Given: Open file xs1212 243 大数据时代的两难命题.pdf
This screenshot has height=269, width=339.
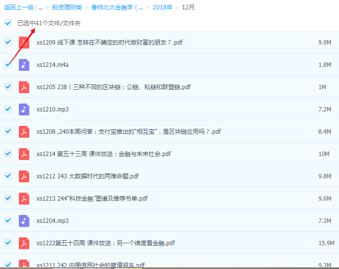Looking at the screenshot, I should click(x=87, y=176).
